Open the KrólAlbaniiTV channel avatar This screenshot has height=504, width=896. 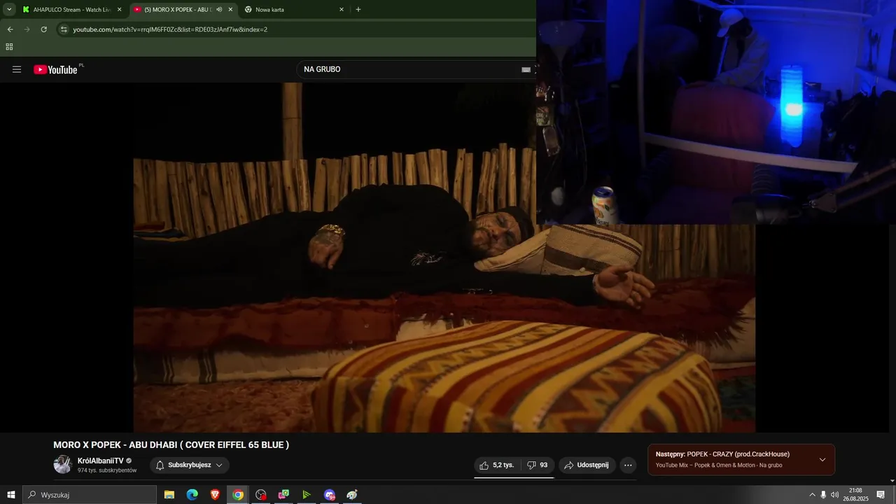[x=63, y=465]
